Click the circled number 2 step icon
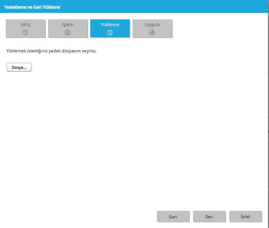This screenshot has width=269, height=228. [x=67, y=33]
